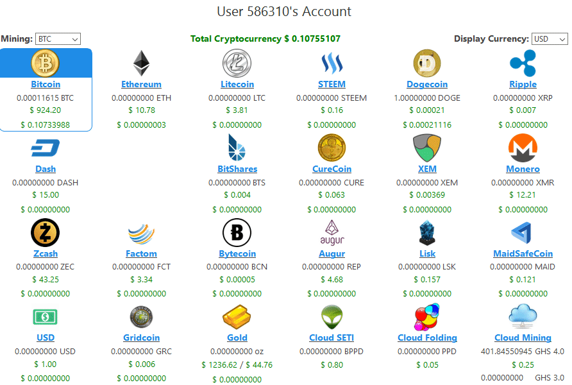Select the Cloud Mining link
Screen dimensions: 572x385
tap(523, 338)
